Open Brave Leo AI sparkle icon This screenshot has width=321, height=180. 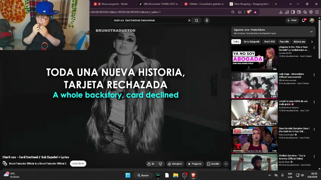click(x=305, y=12)
